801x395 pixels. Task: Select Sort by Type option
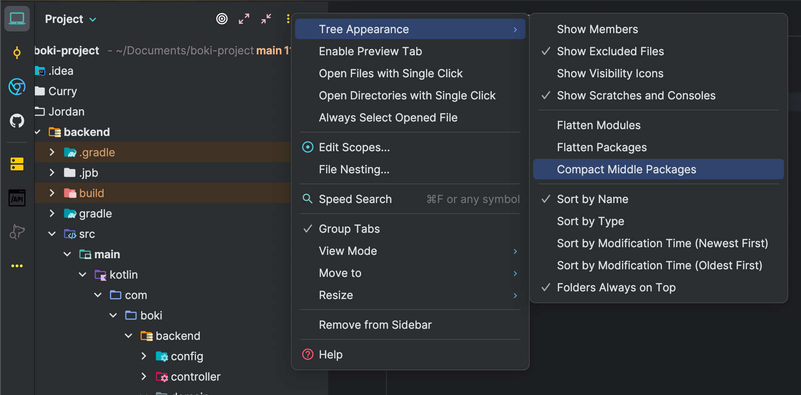click(590, 221)
